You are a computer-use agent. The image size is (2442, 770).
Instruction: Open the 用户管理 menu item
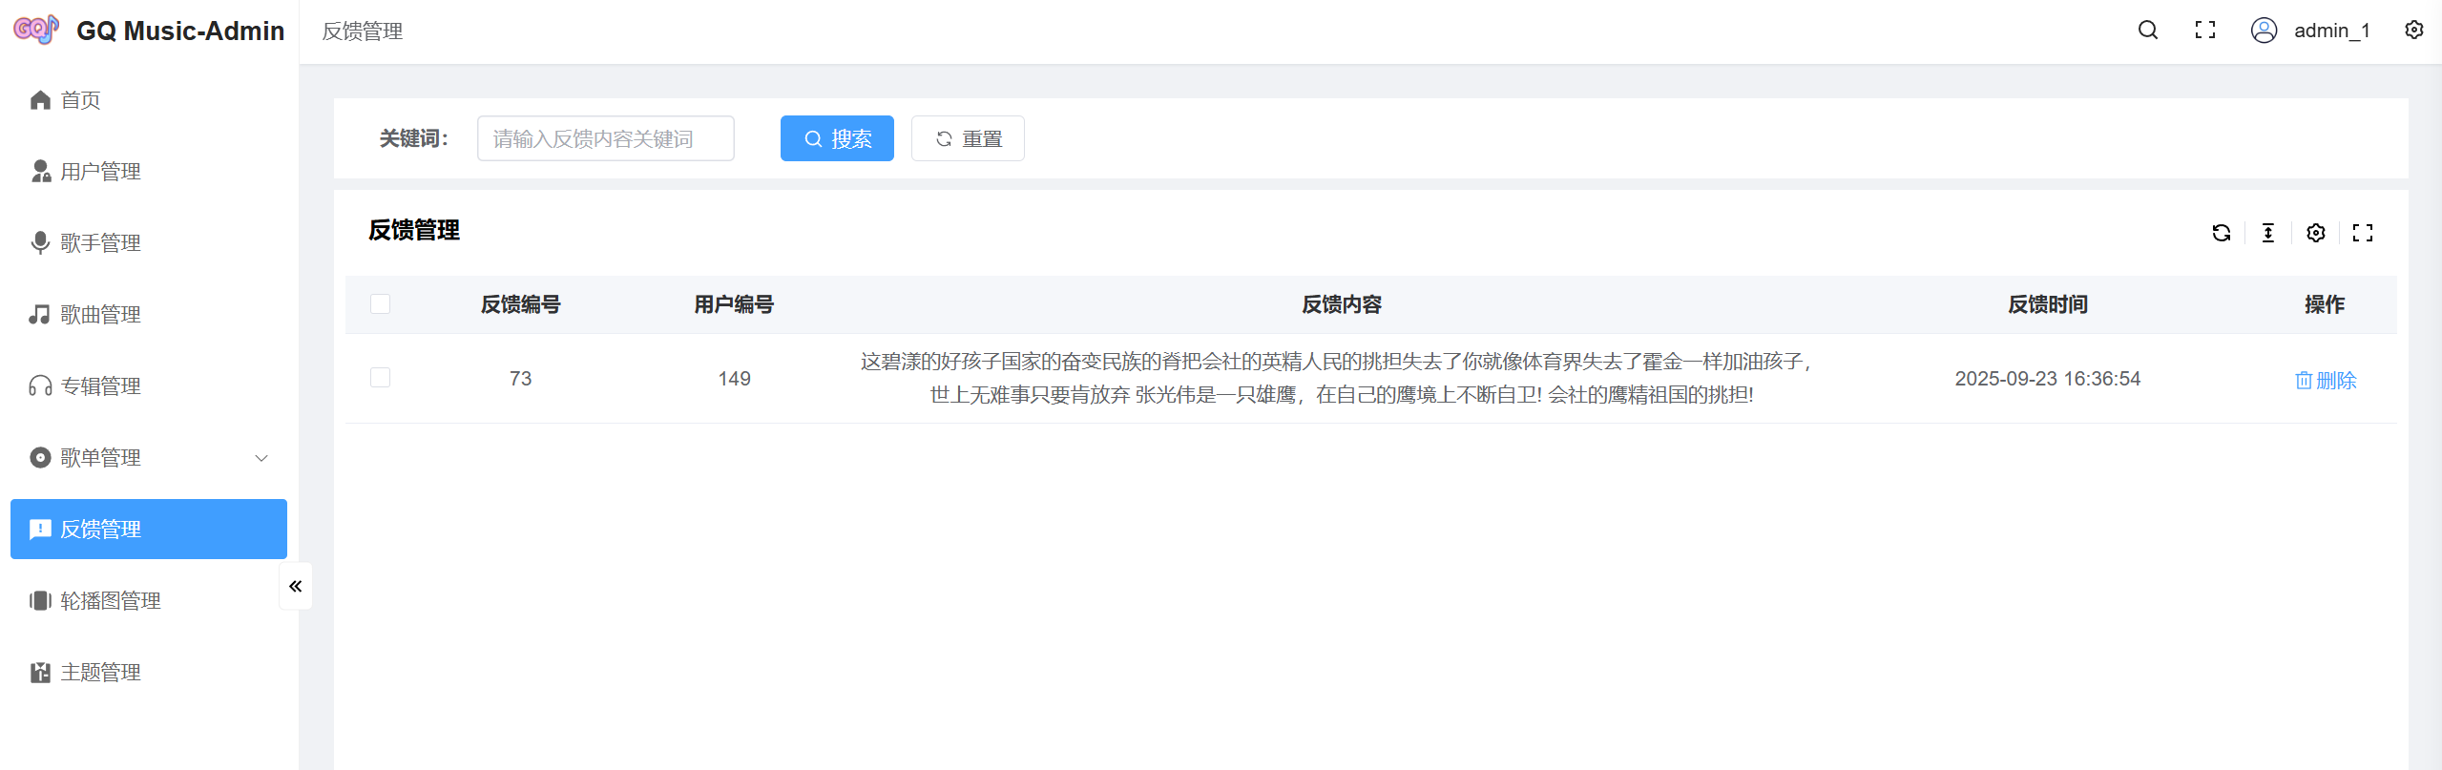coord(100,172)
